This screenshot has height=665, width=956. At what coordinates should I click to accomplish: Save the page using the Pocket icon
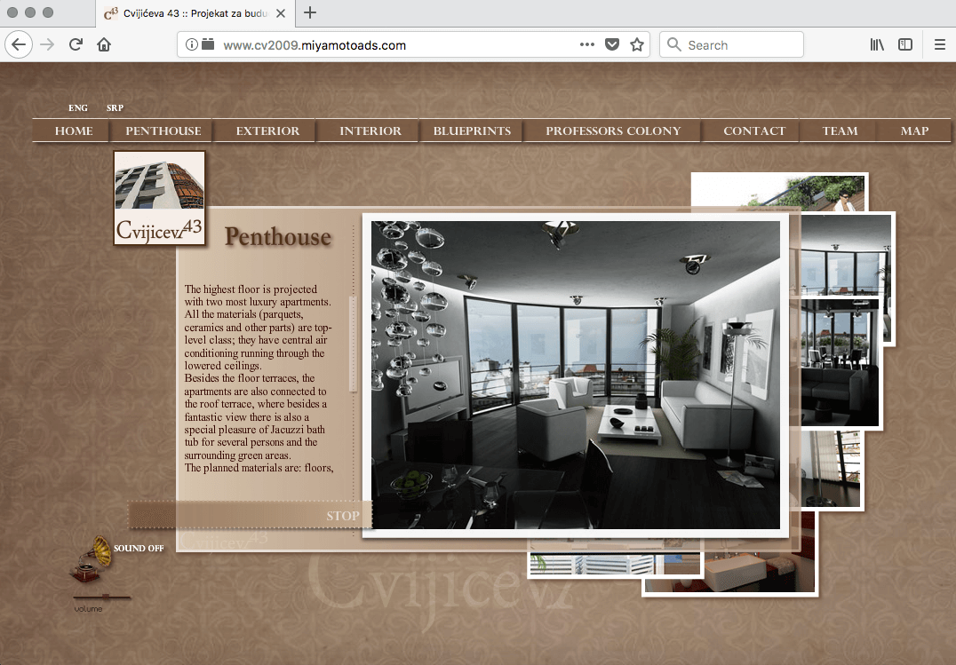pyautogui.click(x=612, y=44)
